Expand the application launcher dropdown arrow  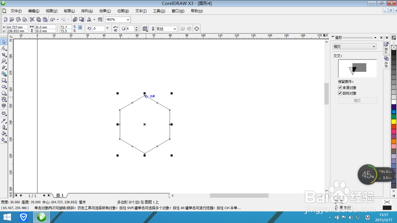tap(94, 19)
